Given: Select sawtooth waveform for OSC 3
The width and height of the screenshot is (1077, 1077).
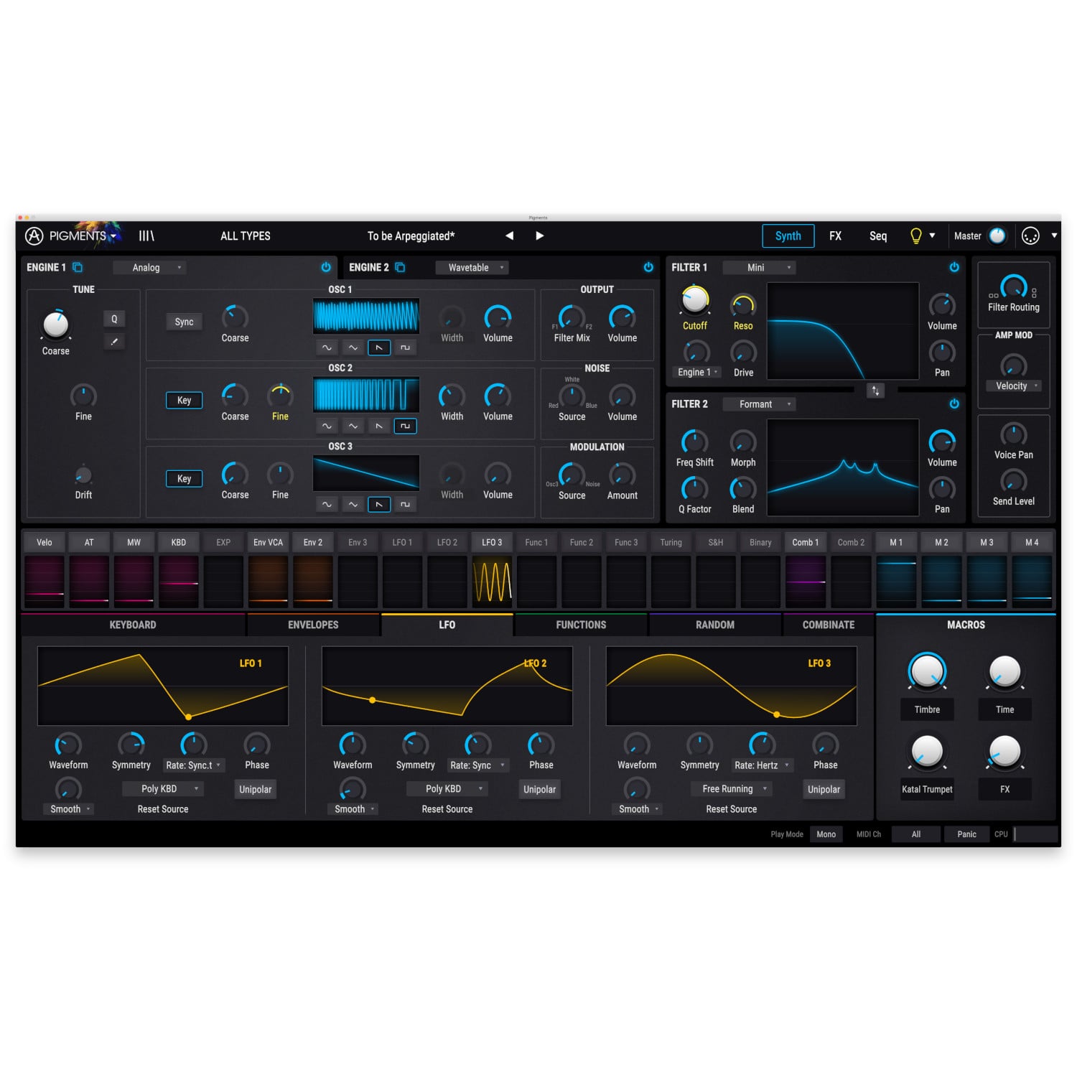Looking at the screenshot, I should coord(379,504).
